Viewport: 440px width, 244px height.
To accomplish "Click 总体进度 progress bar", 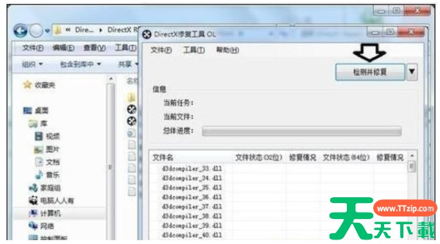I will click(302, 131).
